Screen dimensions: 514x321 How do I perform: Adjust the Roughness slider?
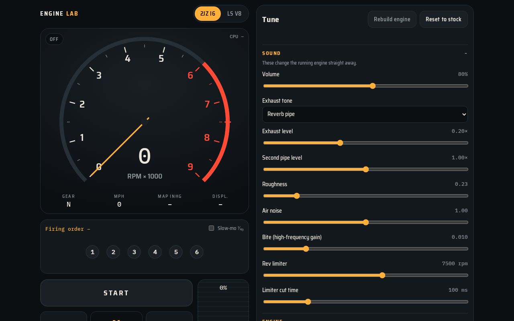coord(365,196)
